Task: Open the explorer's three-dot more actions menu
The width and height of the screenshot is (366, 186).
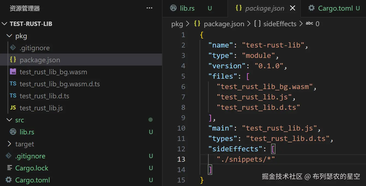Action: point(149,8)
